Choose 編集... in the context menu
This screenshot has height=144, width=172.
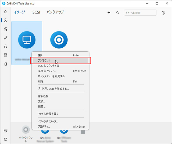coord(60,106)
